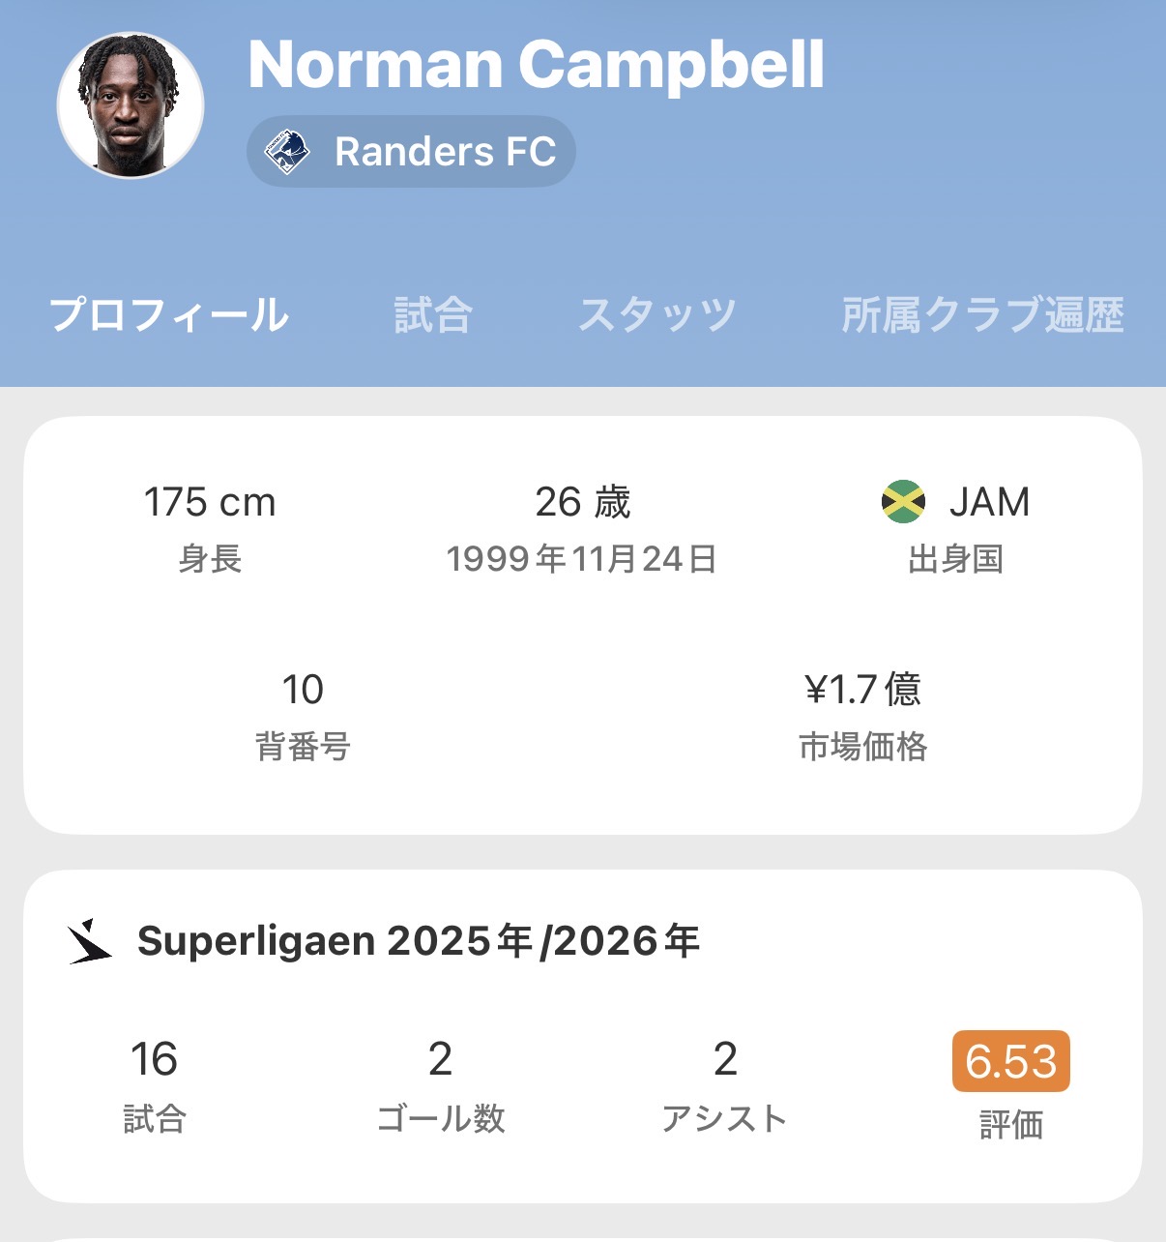
Task: Switch to the 試合 tab
Action: 432,315
